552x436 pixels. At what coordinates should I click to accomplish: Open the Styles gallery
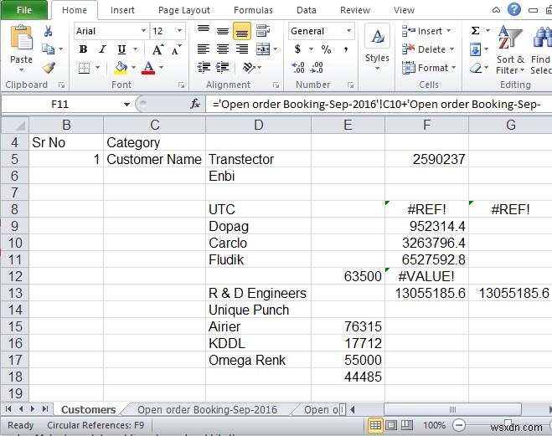point(377,47)
